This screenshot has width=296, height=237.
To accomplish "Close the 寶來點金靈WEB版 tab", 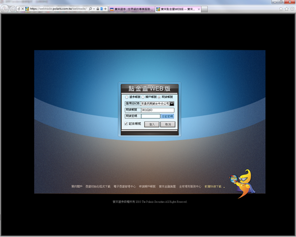I will pos(199,9).
